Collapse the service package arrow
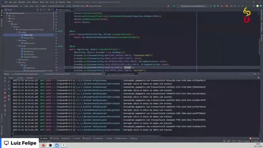The image size is (263, 148). (17, 62)
